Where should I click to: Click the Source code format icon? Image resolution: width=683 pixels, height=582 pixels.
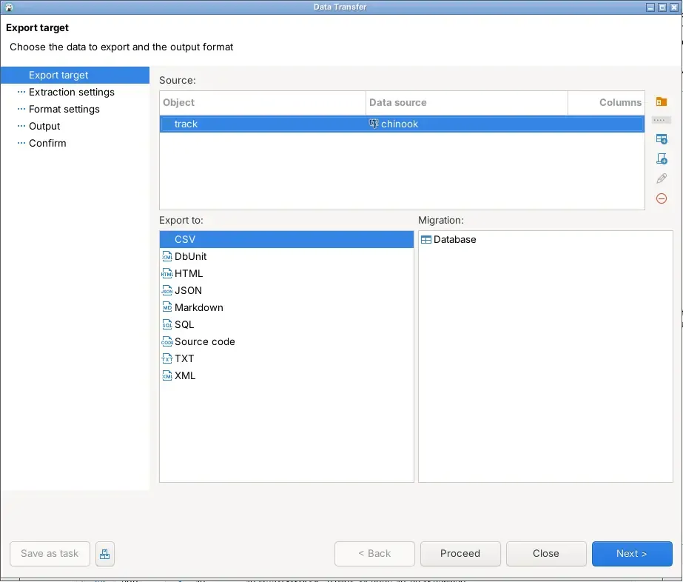pyautogui.click(x=166, y=341)
